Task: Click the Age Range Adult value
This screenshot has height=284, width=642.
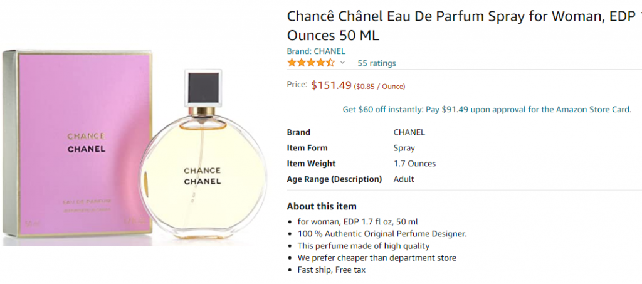Action: 404,179
